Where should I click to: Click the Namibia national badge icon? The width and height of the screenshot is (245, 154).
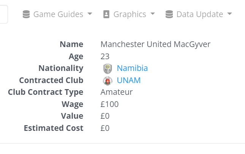tap(107, 68)
